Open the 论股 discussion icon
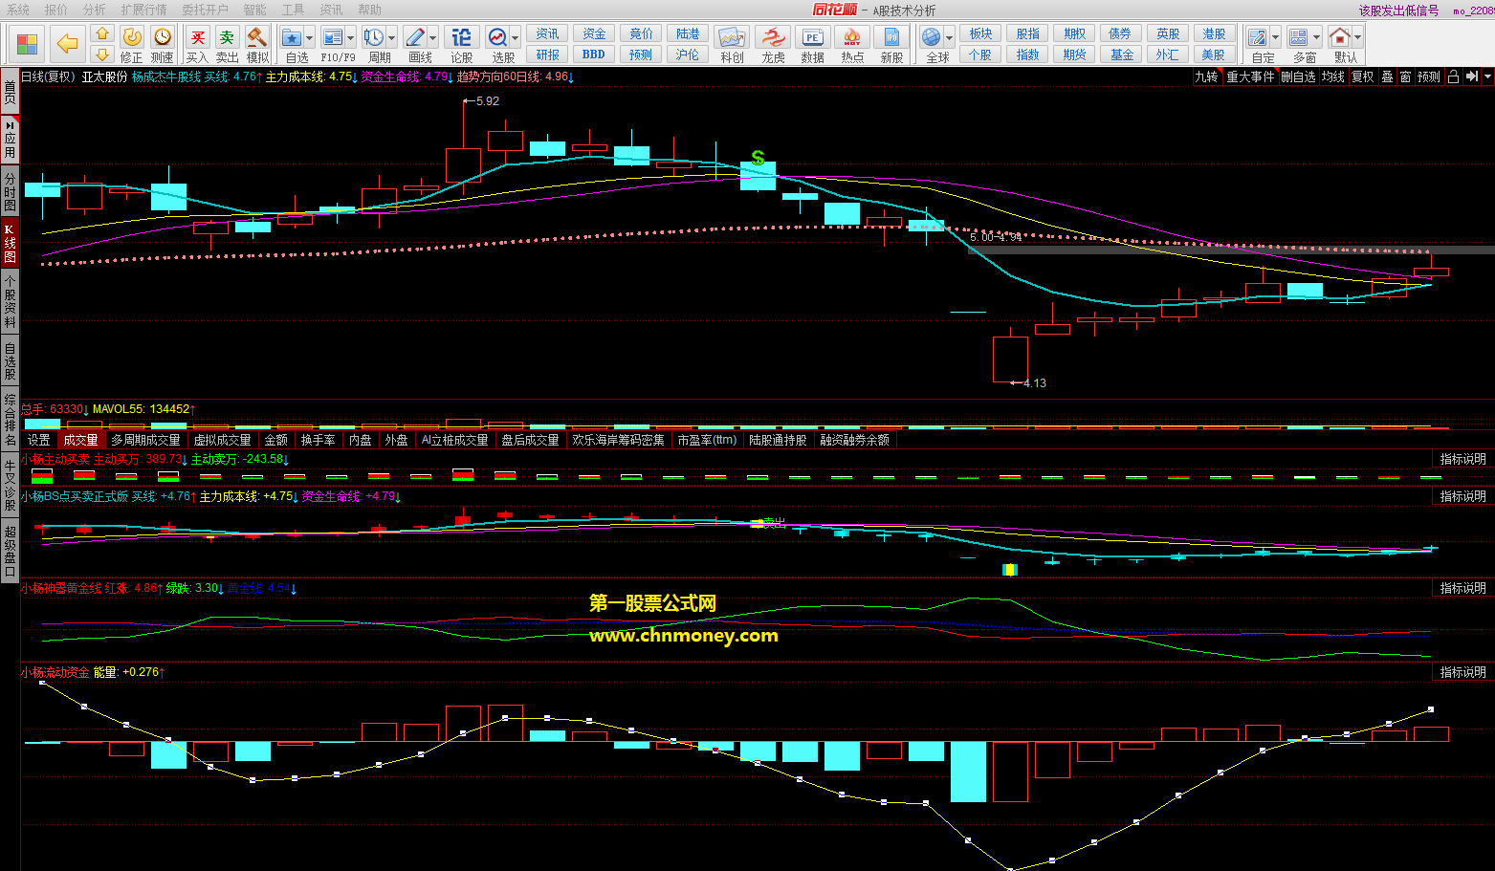The height and width of the screenshot is (871, 1495). pyautogui.click(x=461, y=37)
